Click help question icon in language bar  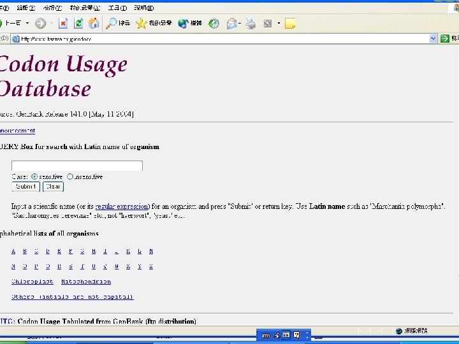[296, 334]
